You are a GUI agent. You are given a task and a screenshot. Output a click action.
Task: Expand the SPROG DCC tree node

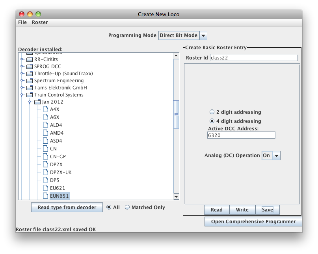tap(22, 66)
